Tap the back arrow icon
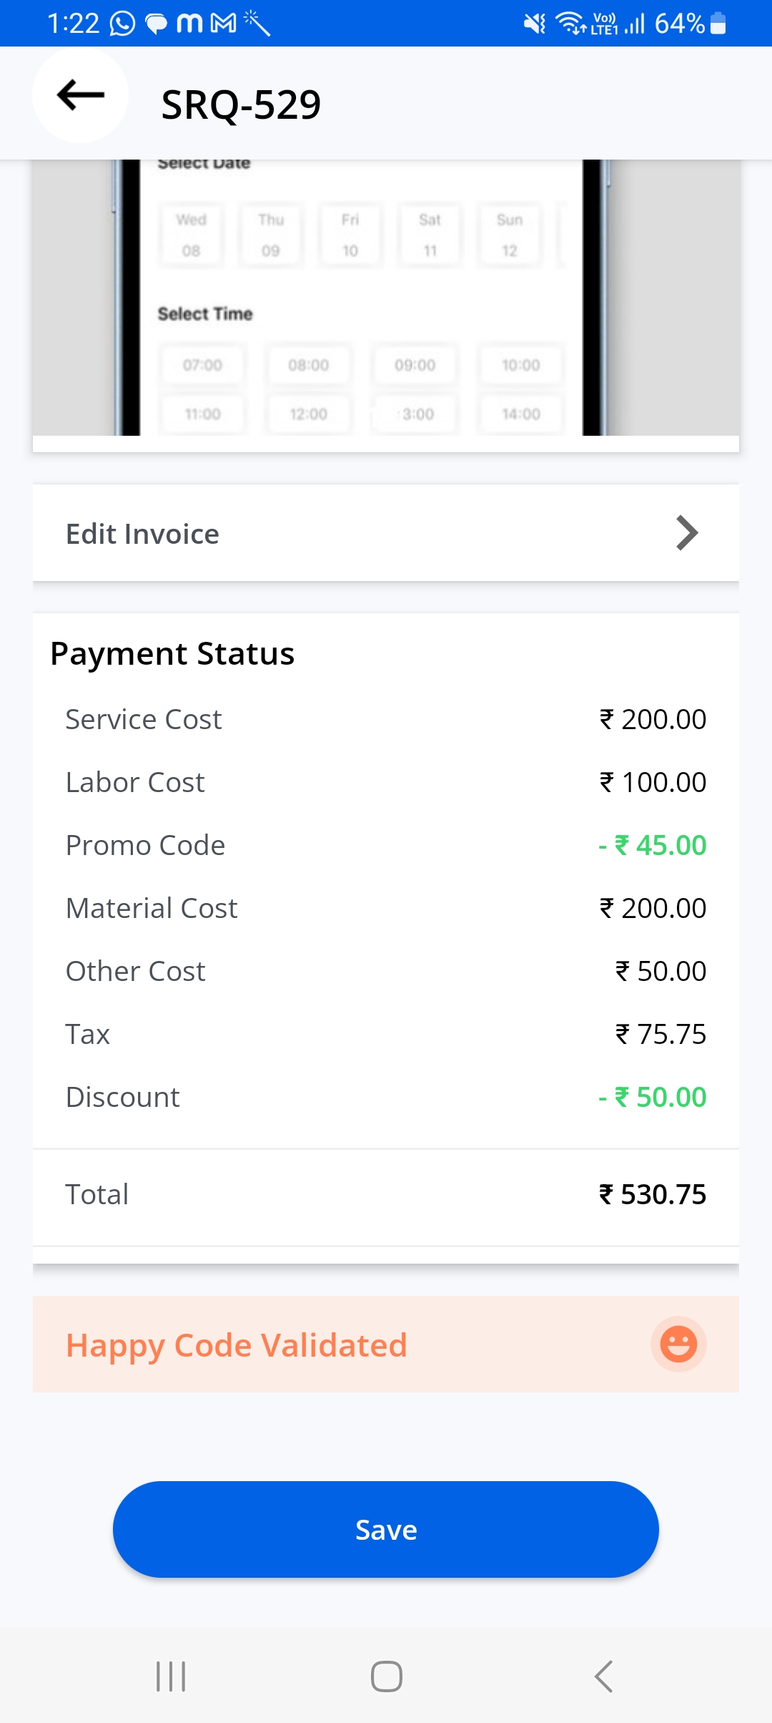The image size is (772, 1723). [81, 95]
